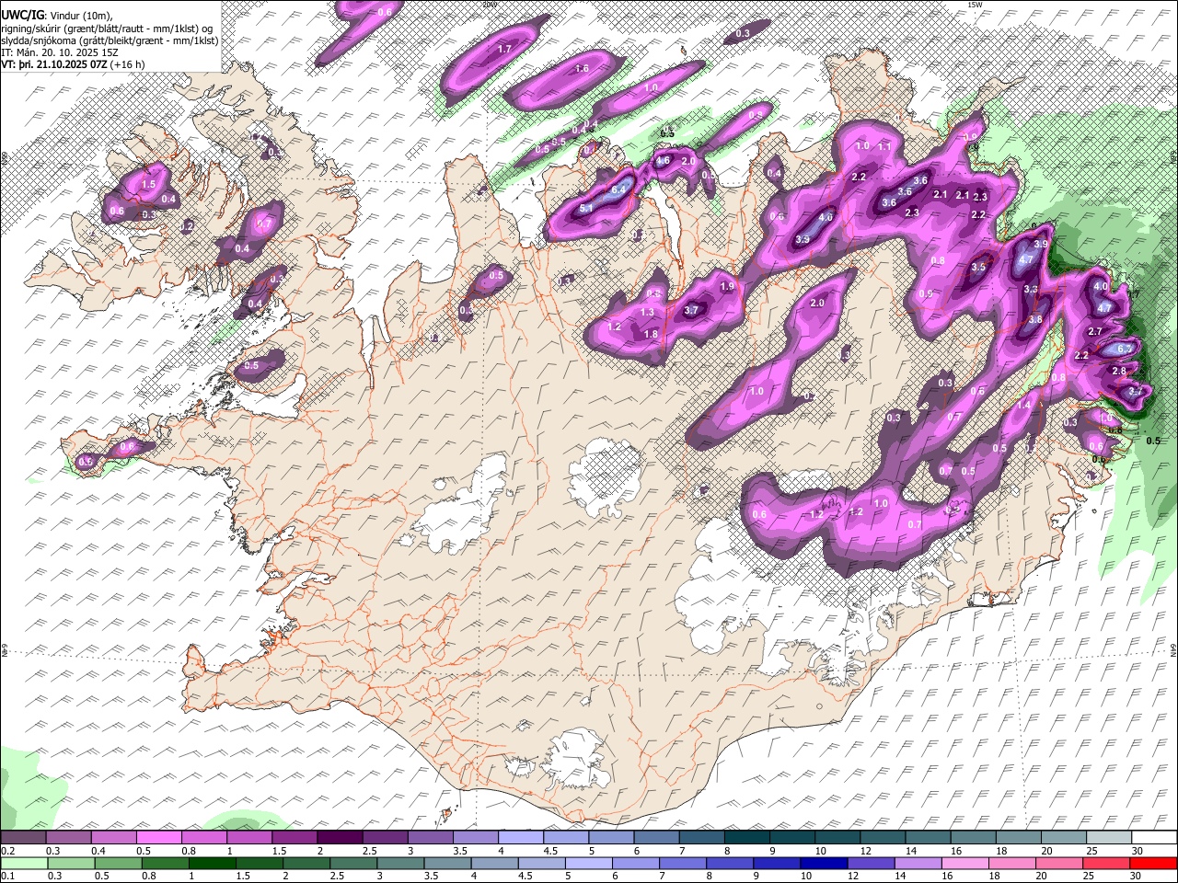Click the 1.1 precipitation value in the northeast

coord(884,146)
